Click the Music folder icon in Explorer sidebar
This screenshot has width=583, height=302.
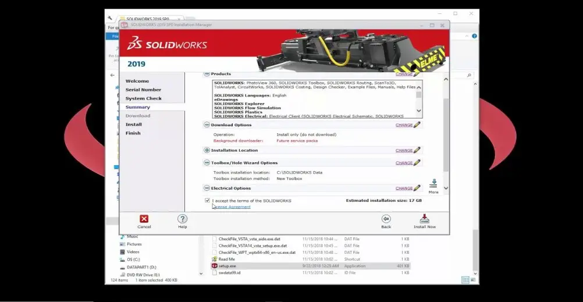122,237
